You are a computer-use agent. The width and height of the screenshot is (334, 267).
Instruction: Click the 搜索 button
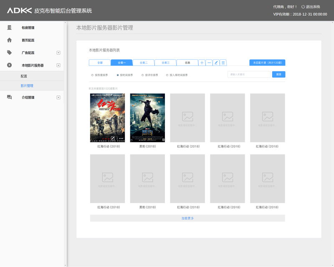point(278,74)
